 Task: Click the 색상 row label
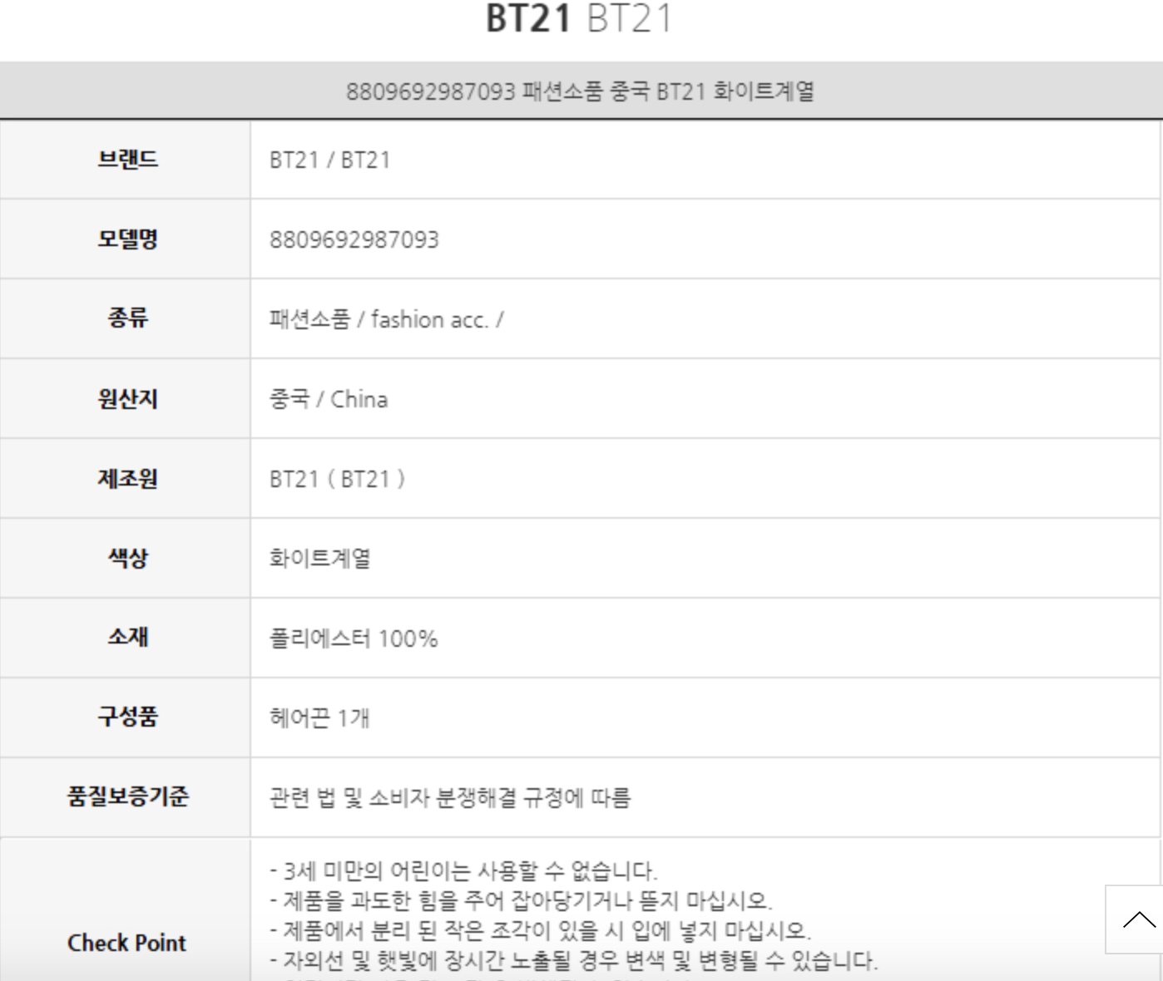[x=127, y=558]
